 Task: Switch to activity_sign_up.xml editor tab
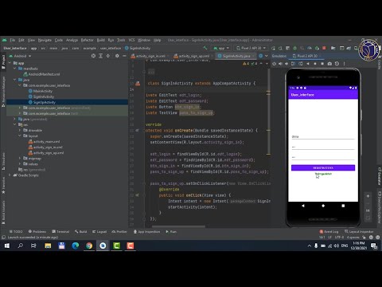(x=193, y=56)
